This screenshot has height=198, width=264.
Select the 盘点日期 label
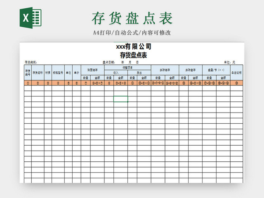[x=109, y=62]
